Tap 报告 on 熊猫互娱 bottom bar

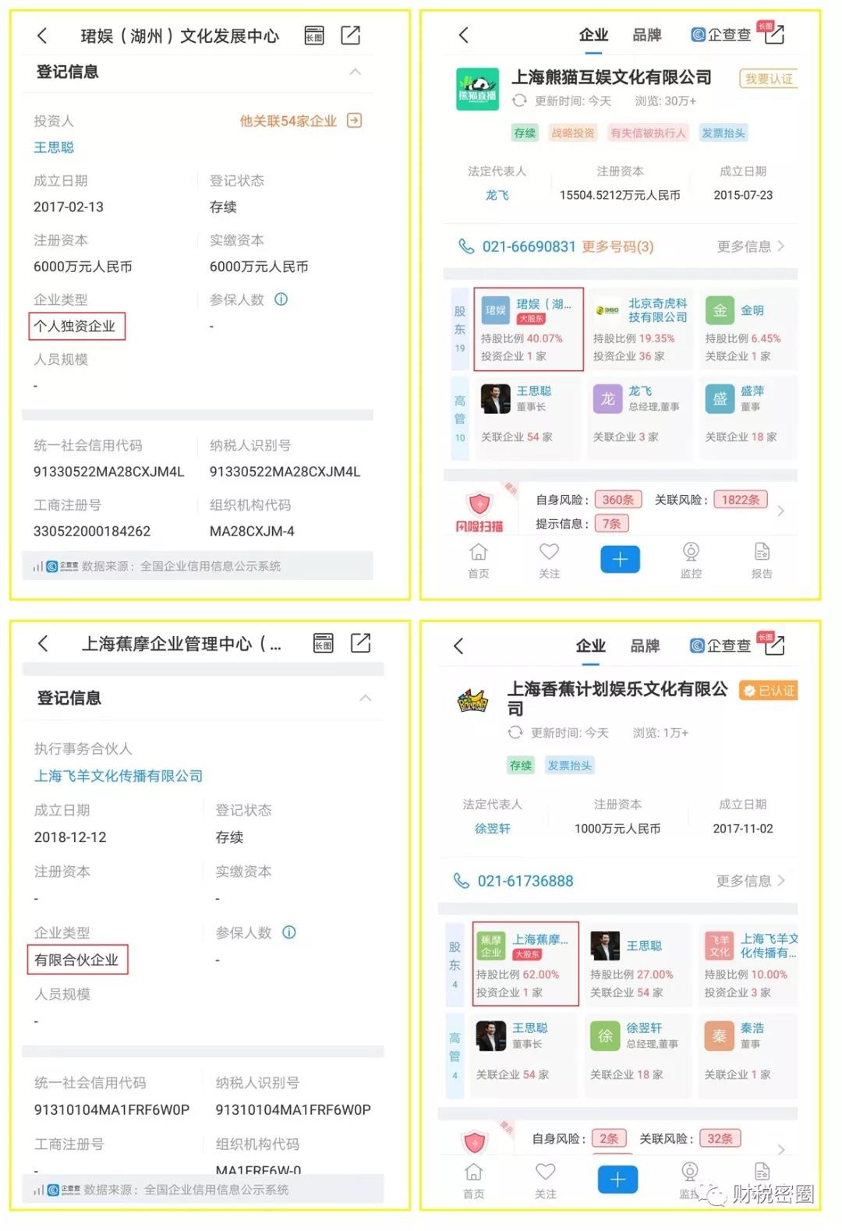[x=762, y=561]
